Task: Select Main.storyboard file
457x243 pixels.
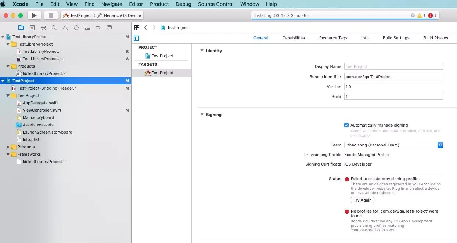Action: 38,117
